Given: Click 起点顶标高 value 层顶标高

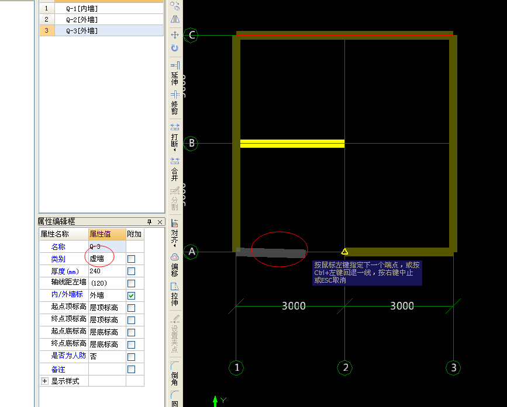Looking at the screenshot, I should pos(107,308).
